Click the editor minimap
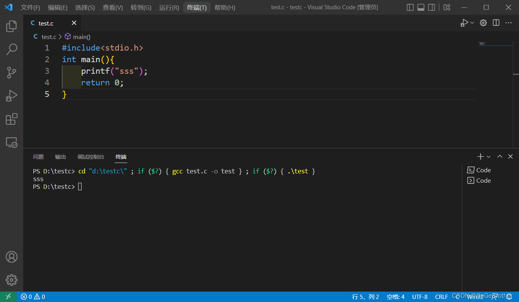Screen dimensions: 519x302 [x=495, y=95]
